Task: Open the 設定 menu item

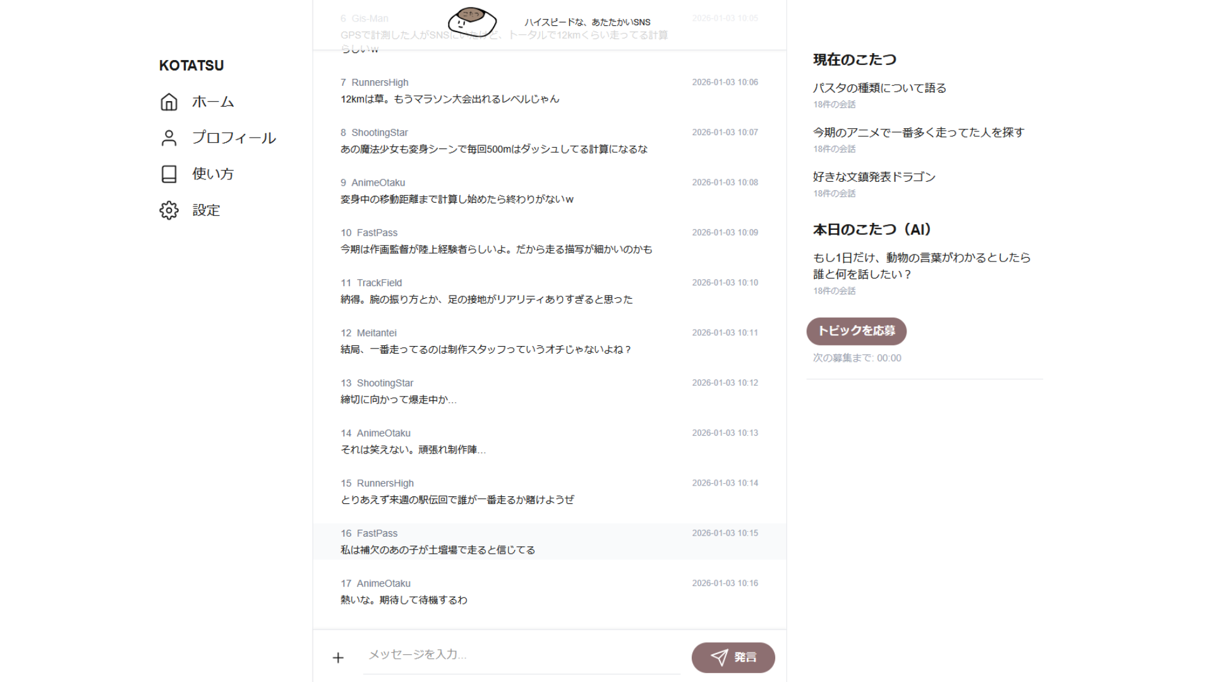Action: coord(206,210)
